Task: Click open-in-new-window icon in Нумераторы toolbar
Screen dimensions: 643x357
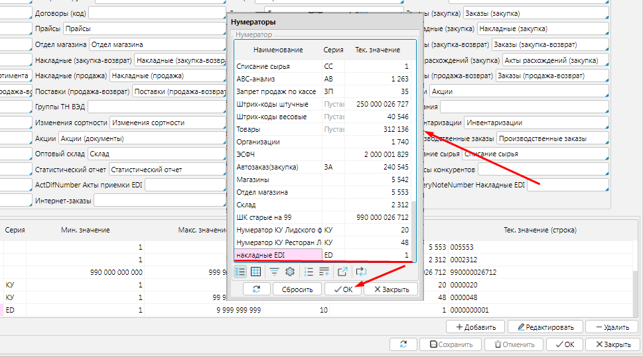Action: 342,271
